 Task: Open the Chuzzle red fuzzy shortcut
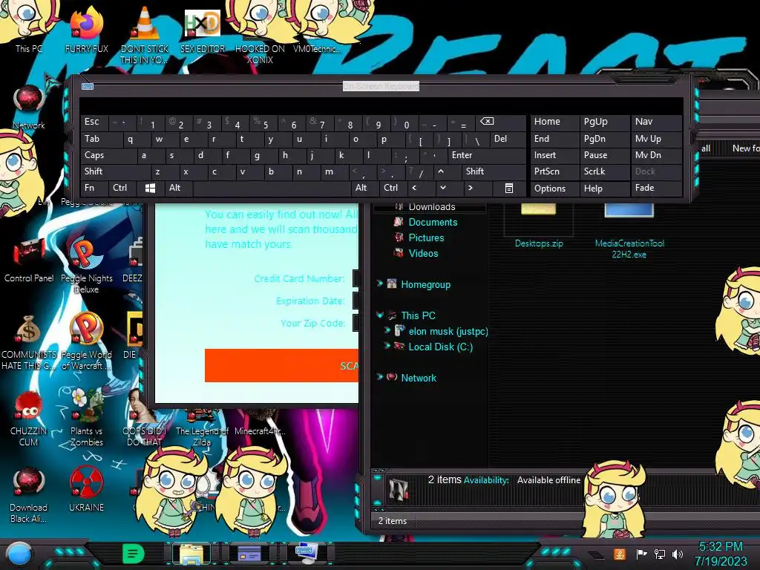click(x=28, y=418)
